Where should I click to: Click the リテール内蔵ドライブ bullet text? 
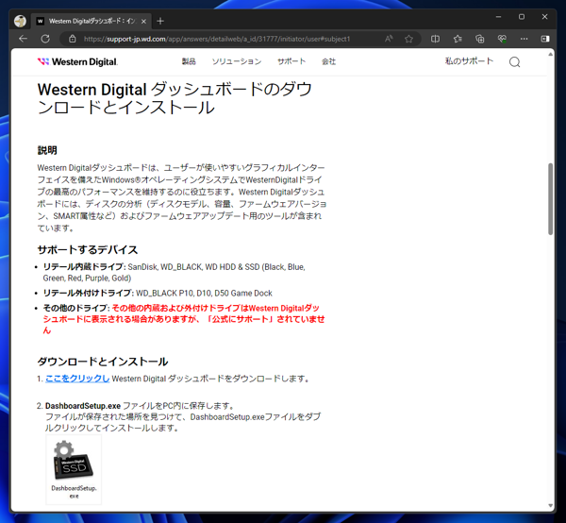[174, 272]
